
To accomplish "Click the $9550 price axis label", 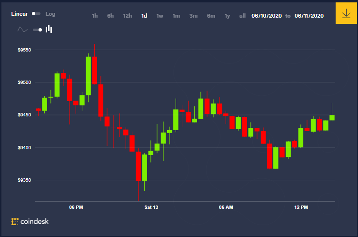I will 24,50.
